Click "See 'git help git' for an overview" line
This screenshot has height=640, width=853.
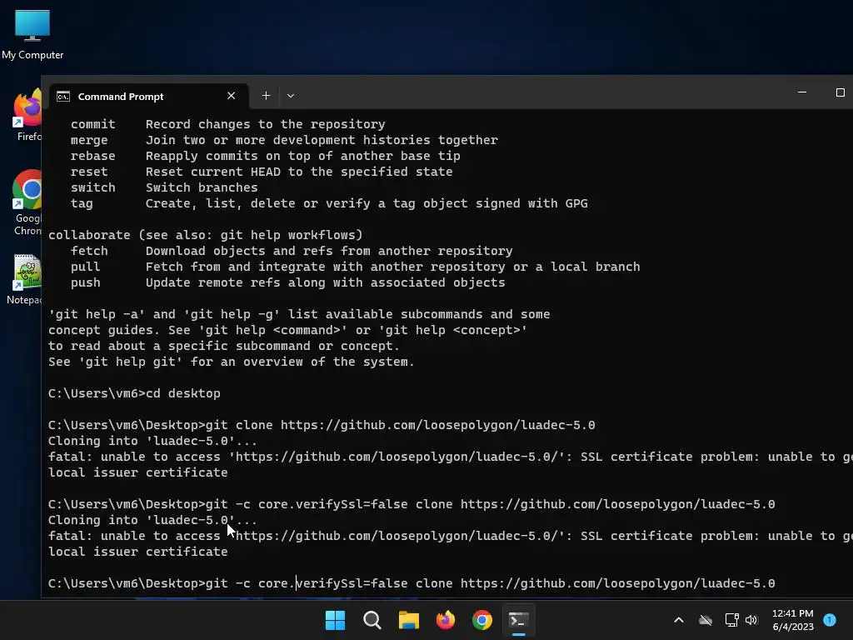tap(232, 362)
